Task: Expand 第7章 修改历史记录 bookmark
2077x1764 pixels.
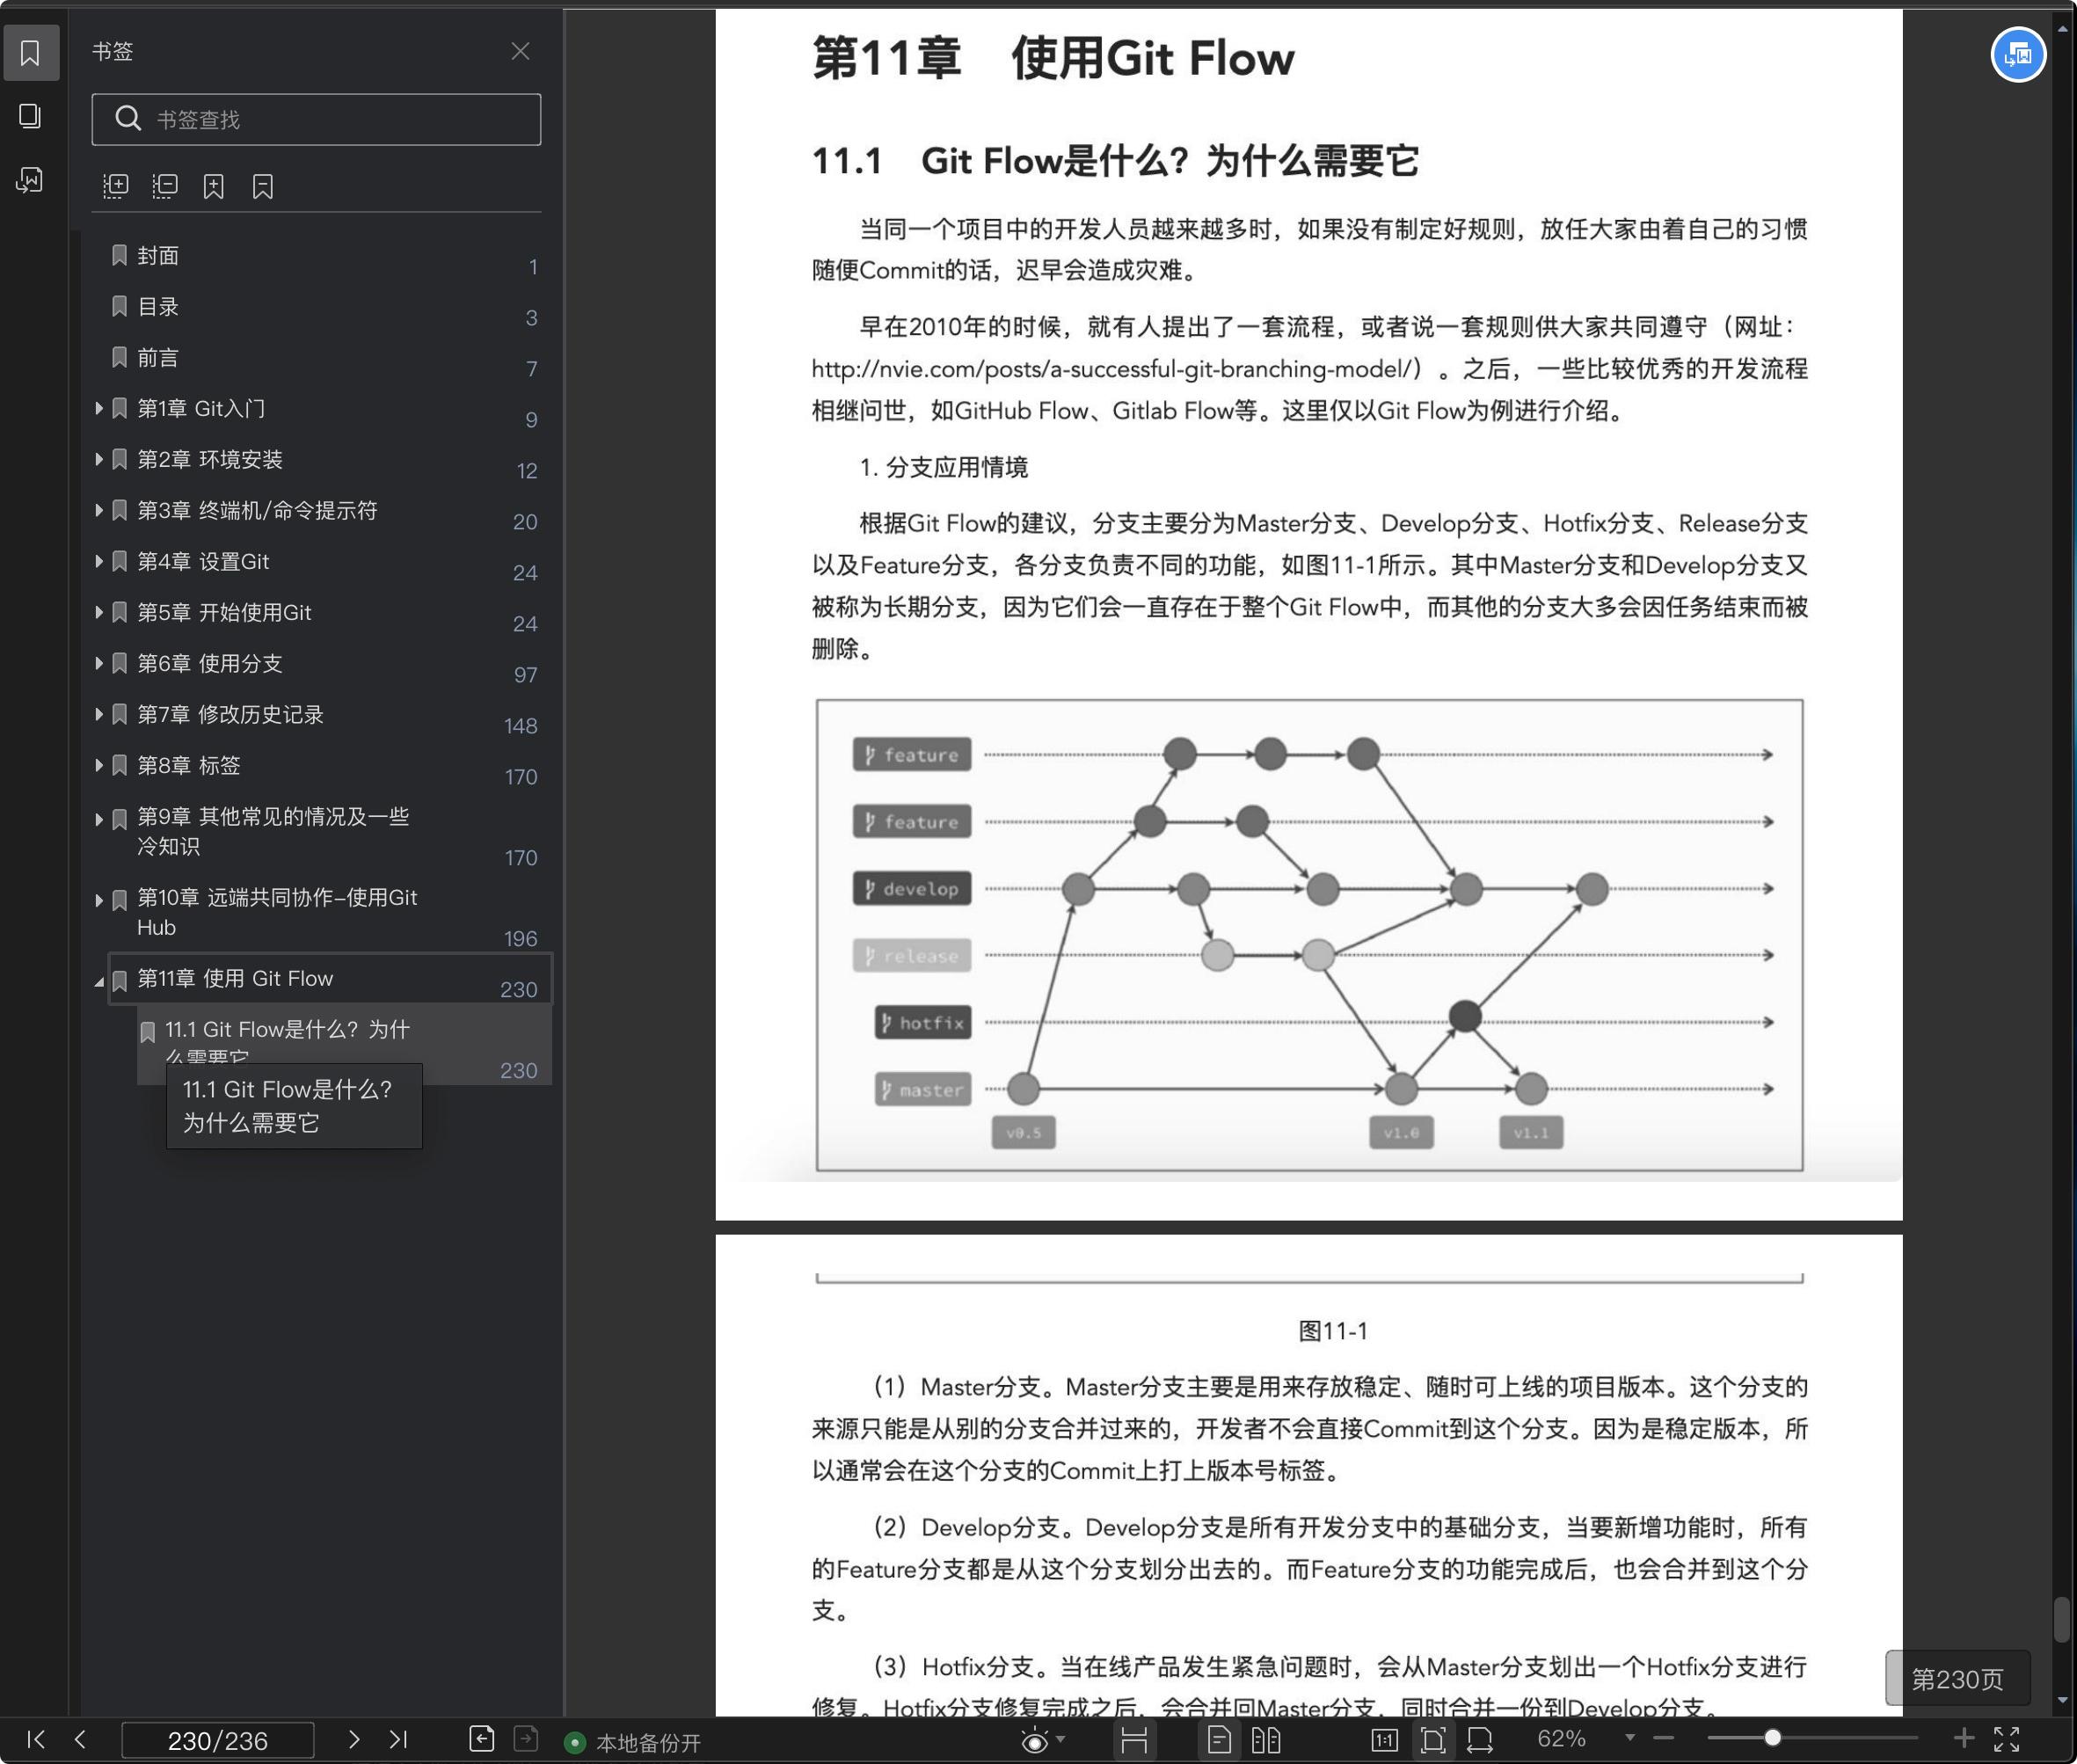Action: [99, 714]
